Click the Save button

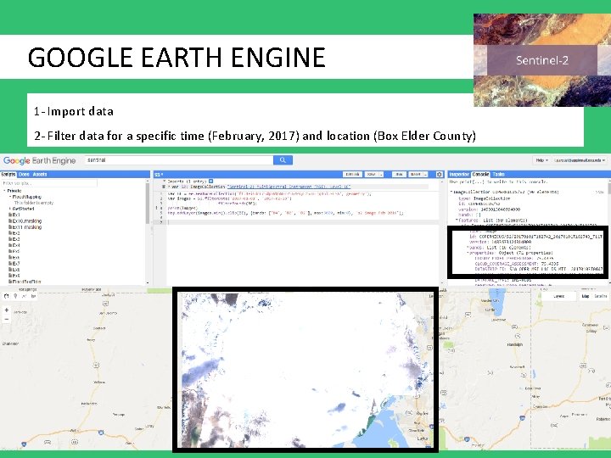(371, 175)
